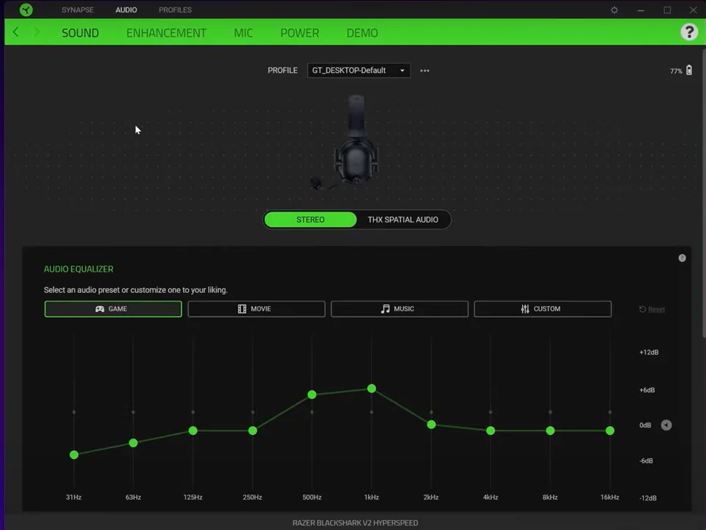The image size is (706, 530).
Task: Click the 63Hz equalizer slider handle
Action: click(x=133, y=443)
